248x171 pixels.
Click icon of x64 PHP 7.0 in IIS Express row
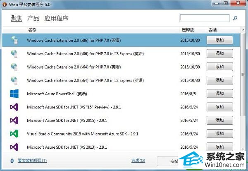(14, 80)
